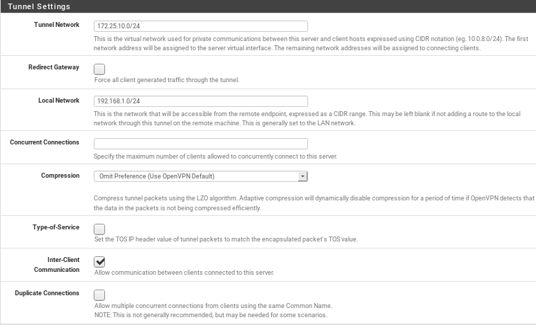
Task: Click the Redirect Gateway label
Action: pyautogui.click(x=54, y=67)
